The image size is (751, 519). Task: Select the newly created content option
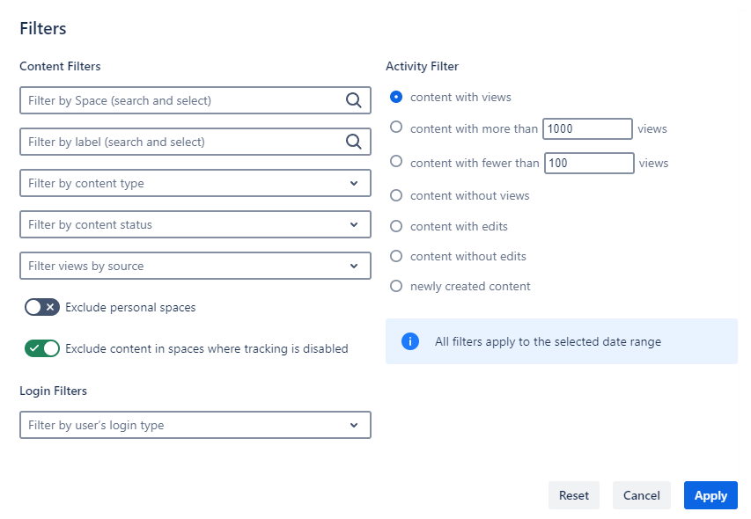pyautogui.click(x=396, y=286)
